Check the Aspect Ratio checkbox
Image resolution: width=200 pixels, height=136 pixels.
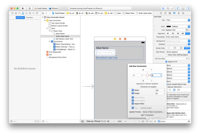click(x=130, y=104)
